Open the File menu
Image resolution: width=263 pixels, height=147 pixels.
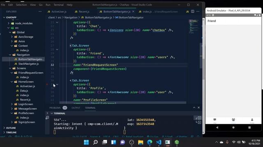click(x=3, y=5)
